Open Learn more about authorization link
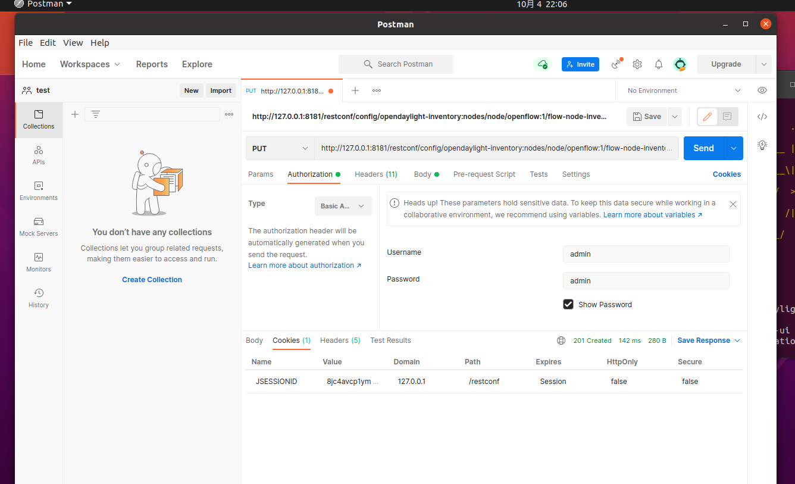The image size is (795, 484). (305, 266)
